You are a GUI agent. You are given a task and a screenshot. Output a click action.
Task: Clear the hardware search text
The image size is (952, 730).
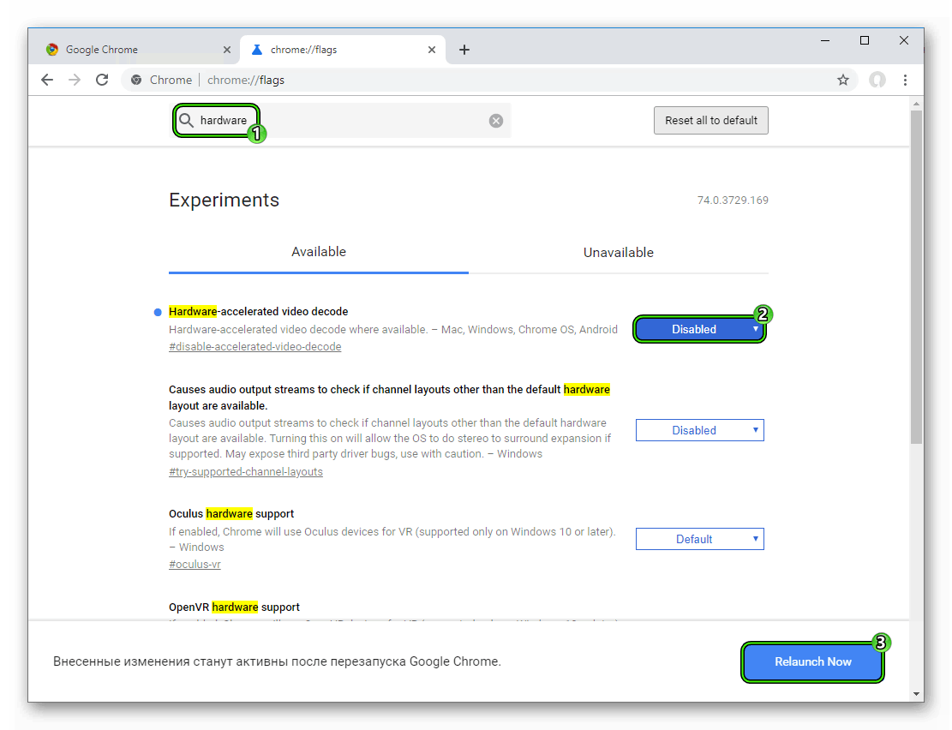click(x=496, y=120)
